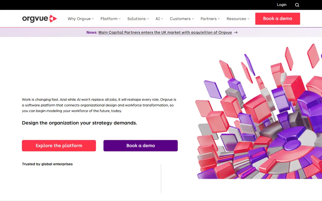
Task: Click 'Design the organization your strategy demands.' heading
Action: coord(79,123)
